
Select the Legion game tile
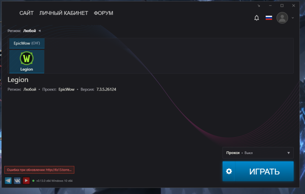pos(27,61)
